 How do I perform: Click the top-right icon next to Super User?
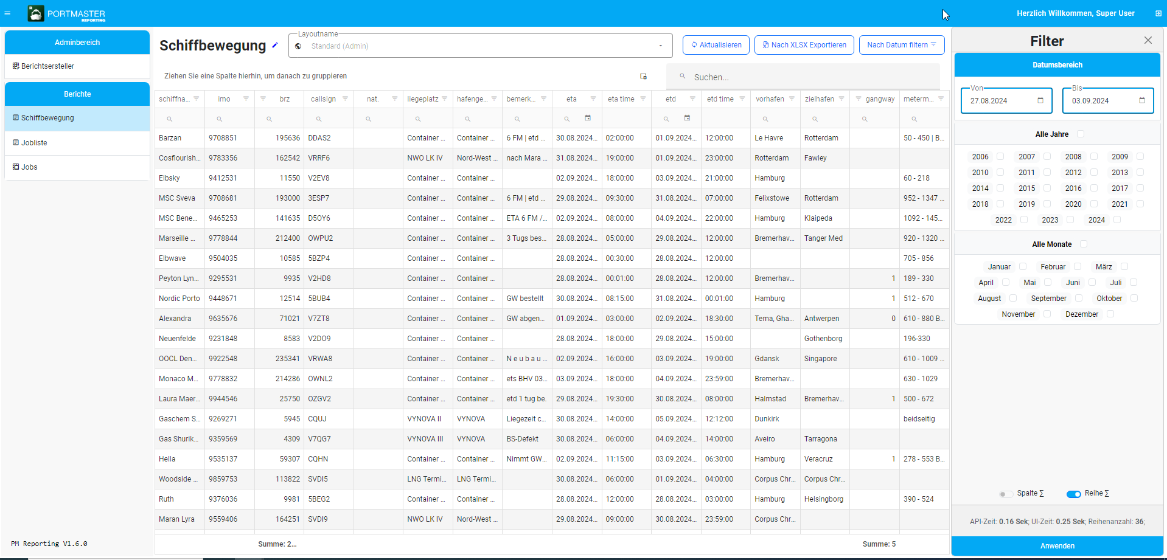1158,13
